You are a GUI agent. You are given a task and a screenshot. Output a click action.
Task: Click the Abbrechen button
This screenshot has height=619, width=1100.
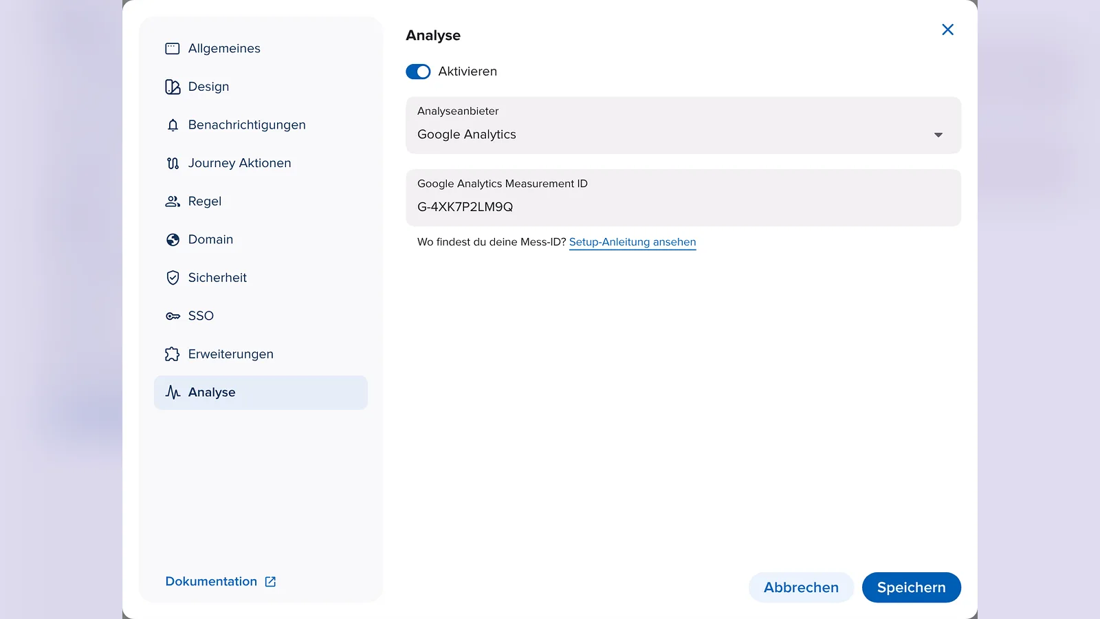(801, 587)
